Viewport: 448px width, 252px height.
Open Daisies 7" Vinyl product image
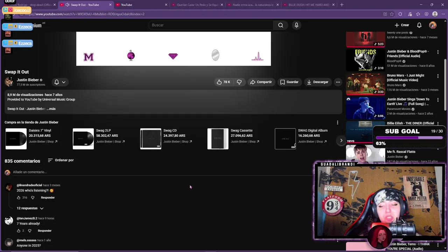point(16,139)
